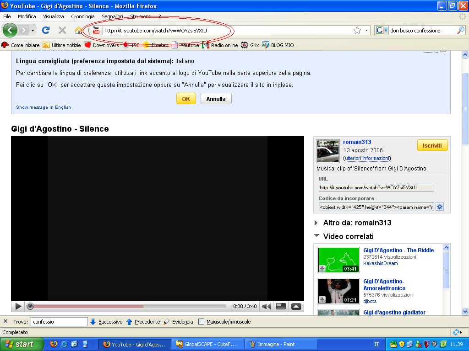Click the YouTube site icon in address bar
The image size is (469, 351).
tap(96, 30)
